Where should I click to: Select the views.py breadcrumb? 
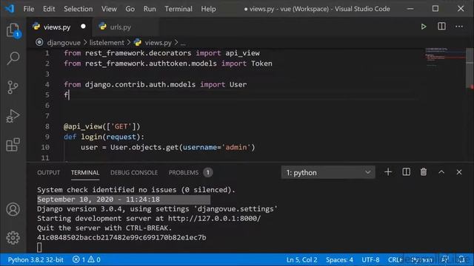(x=158, y=43)
